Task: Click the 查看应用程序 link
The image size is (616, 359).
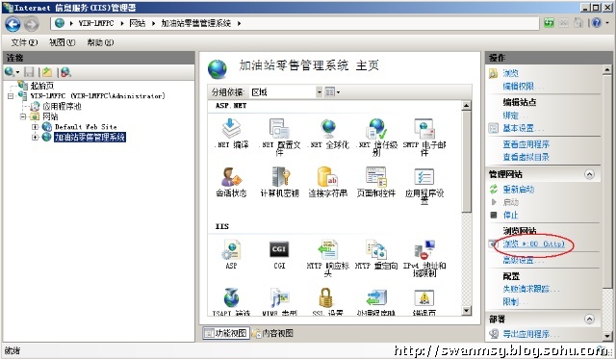Action: [526, 144]
